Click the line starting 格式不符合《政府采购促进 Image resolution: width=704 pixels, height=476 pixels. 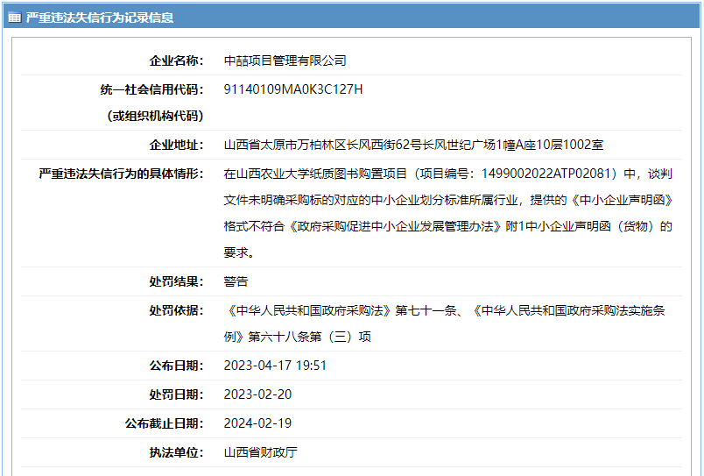pyautogui.click(x=447, y=226)
